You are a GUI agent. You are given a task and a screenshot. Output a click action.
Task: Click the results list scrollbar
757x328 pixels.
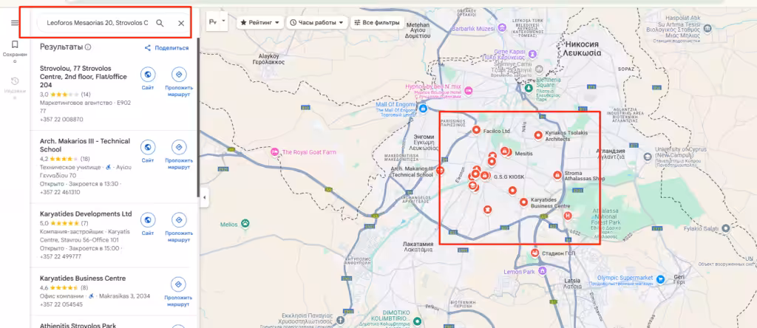[x=197, y=119]
